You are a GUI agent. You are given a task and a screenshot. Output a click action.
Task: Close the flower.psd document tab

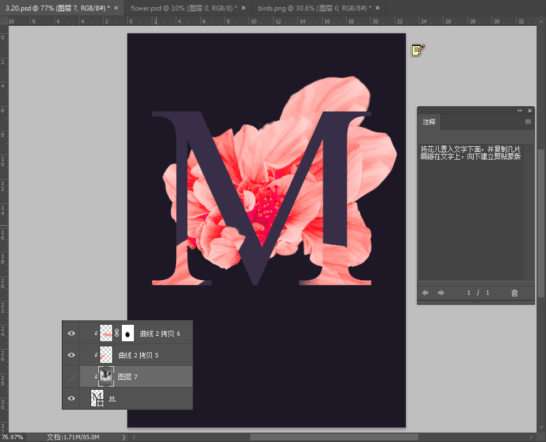point(244,8)
